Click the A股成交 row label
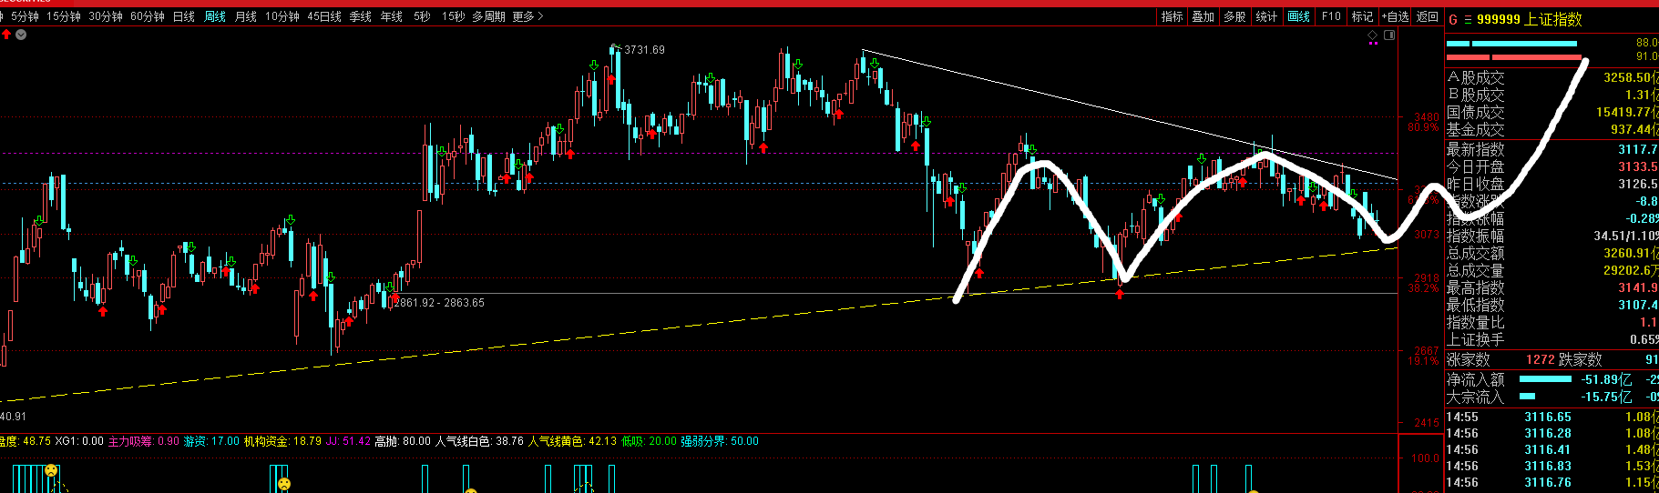Image resolution: width=1659 pixels, height=493 pixels. tap(1476, 78)
